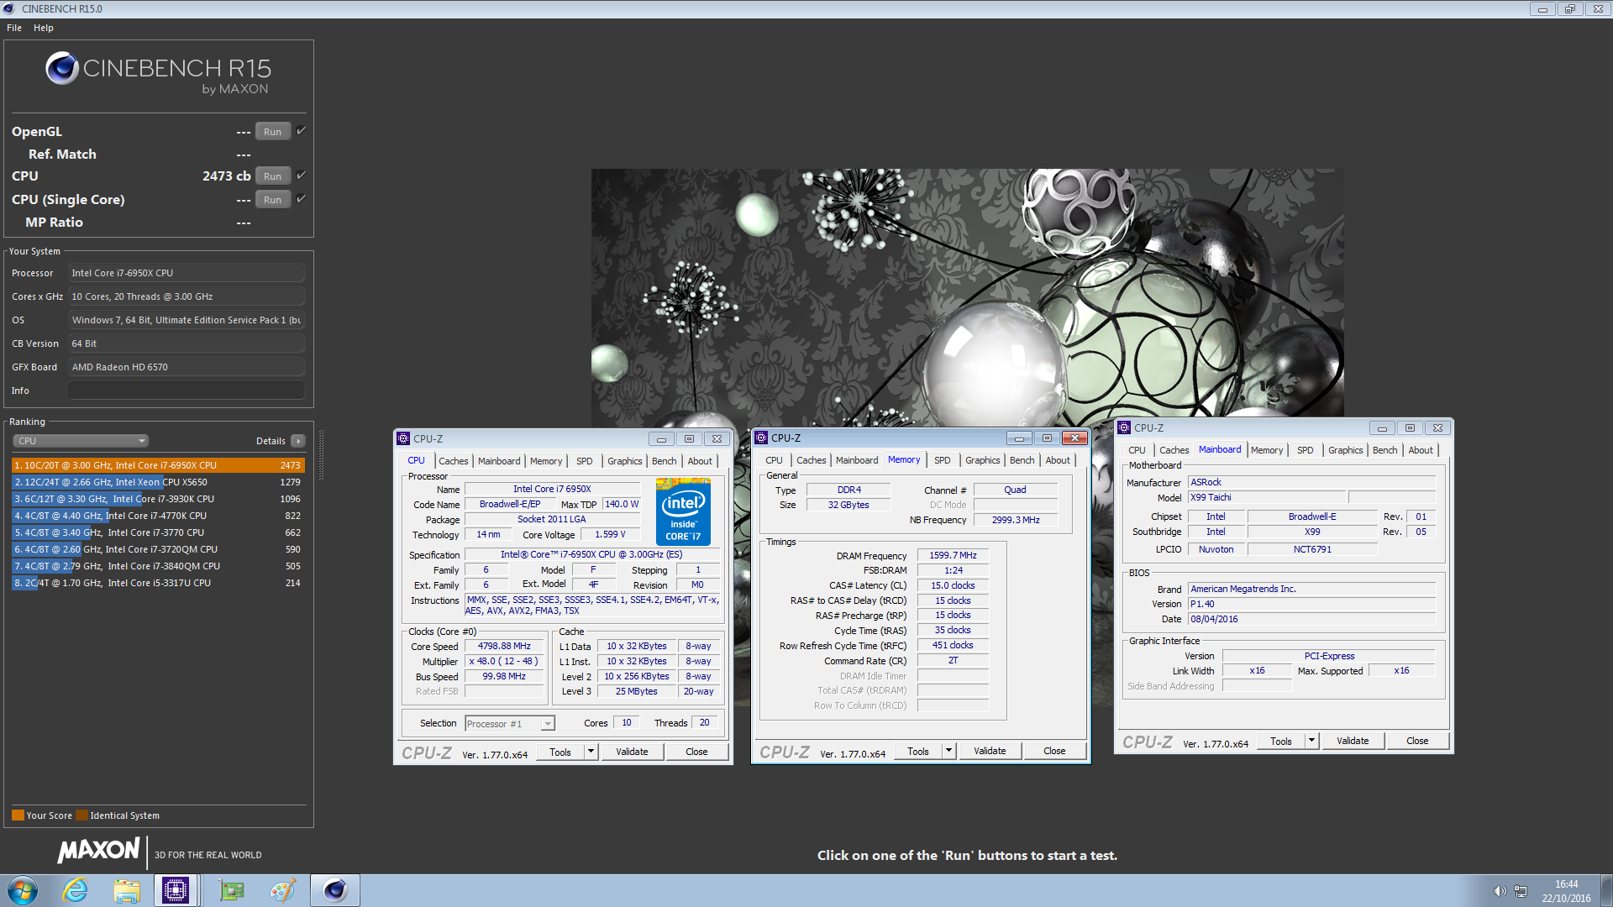Click the Your Score orange legend swatch
1613x907 pixels.
[x=18, y=815]
